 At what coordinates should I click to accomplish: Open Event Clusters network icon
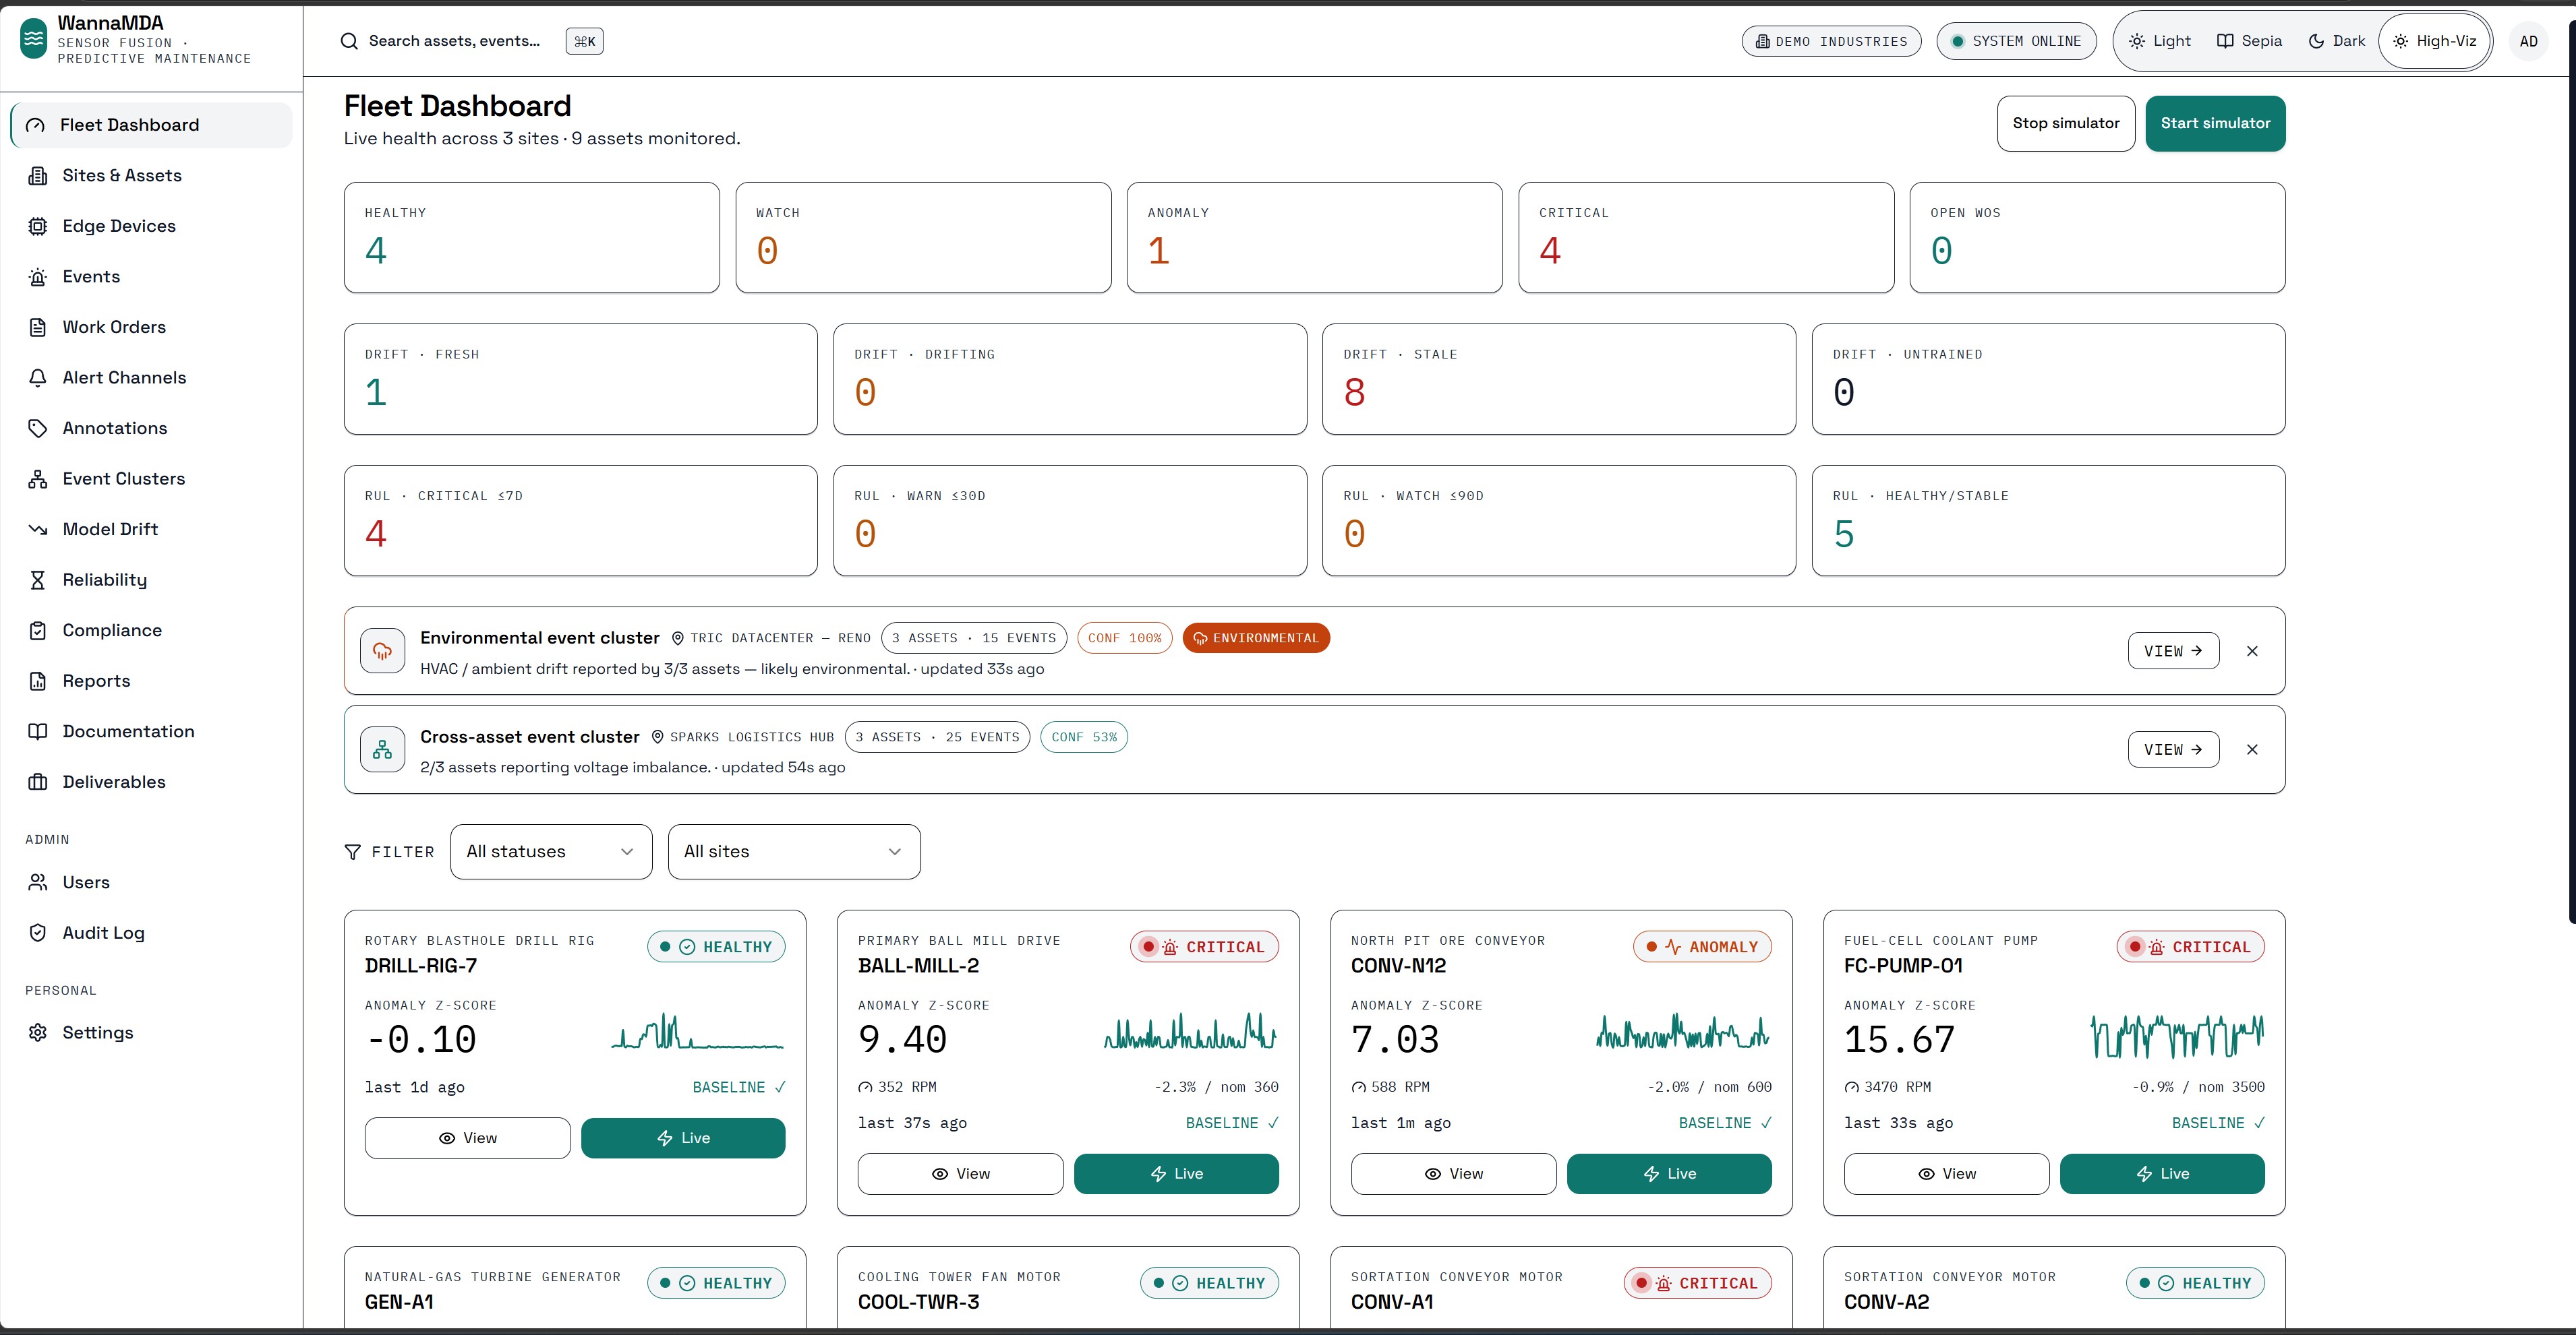click(x=38, y=478)
